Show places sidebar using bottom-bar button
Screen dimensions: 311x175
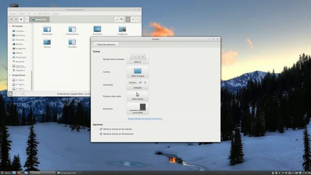click(11, 94)
